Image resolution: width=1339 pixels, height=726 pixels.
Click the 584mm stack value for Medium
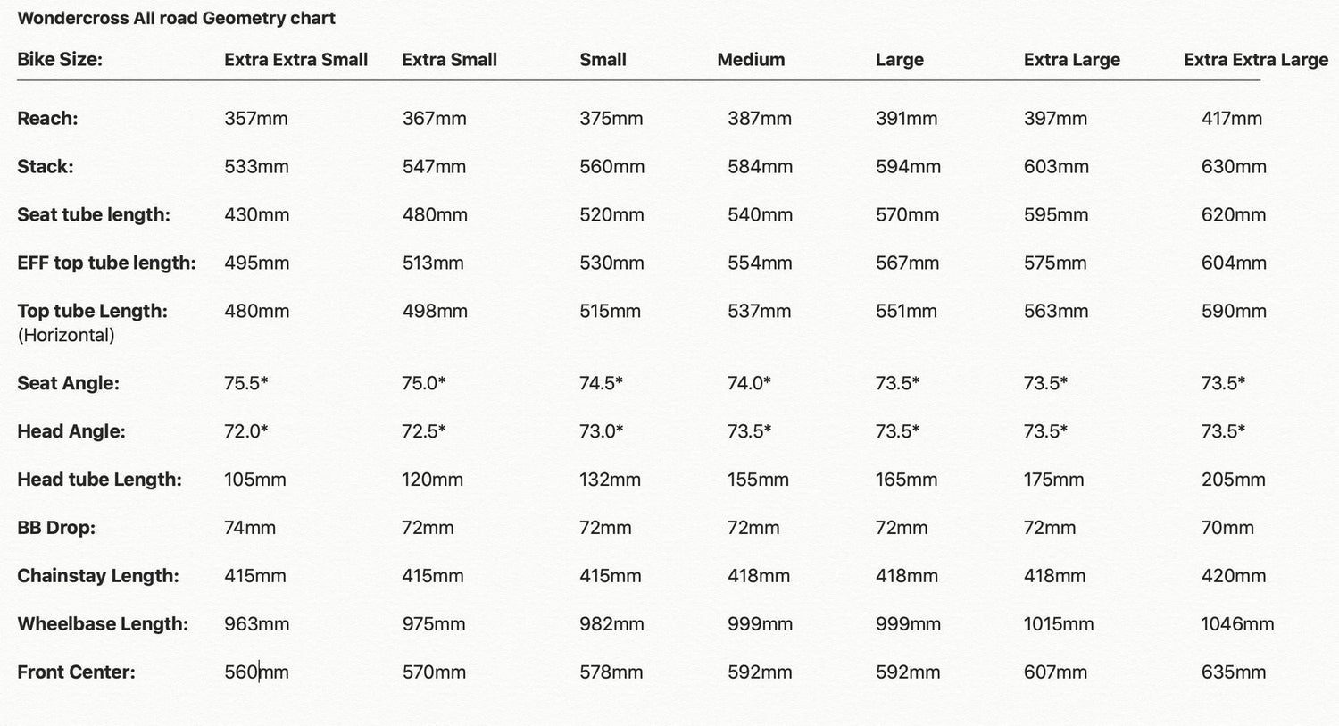[x=760, y=167]
